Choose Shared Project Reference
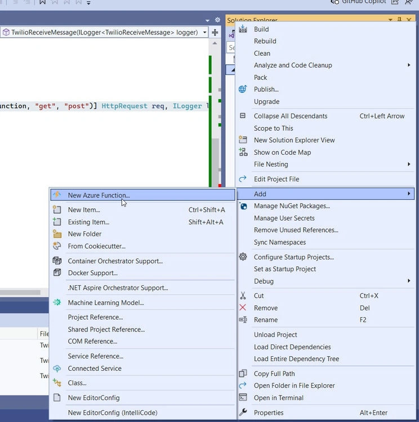The height and width of the screenshot is (422, 419). coord(106,329)
